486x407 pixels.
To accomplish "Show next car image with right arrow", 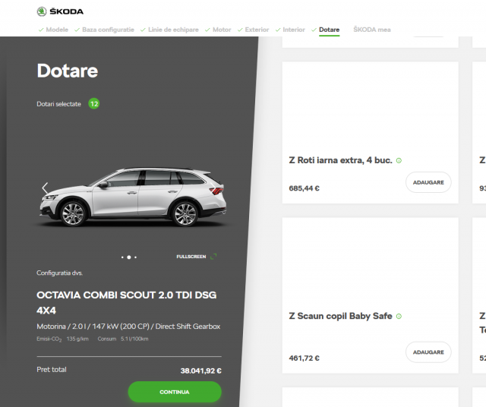I will tap(219, 188).
